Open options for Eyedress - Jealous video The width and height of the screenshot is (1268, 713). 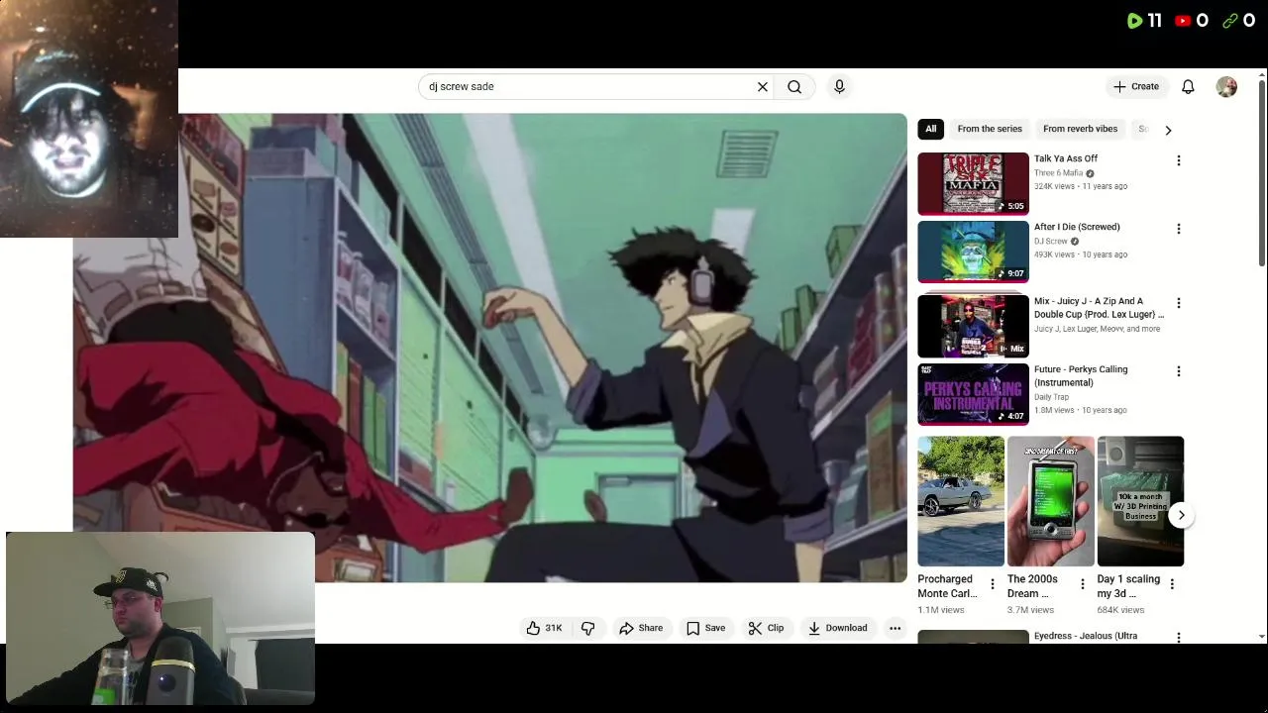[x=1178, y=638]
